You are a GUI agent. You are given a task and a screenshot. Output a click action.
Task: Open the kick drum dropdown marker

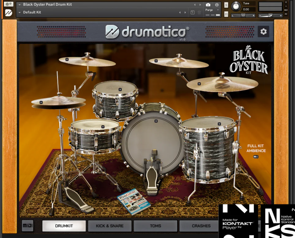tap(156, 121)
